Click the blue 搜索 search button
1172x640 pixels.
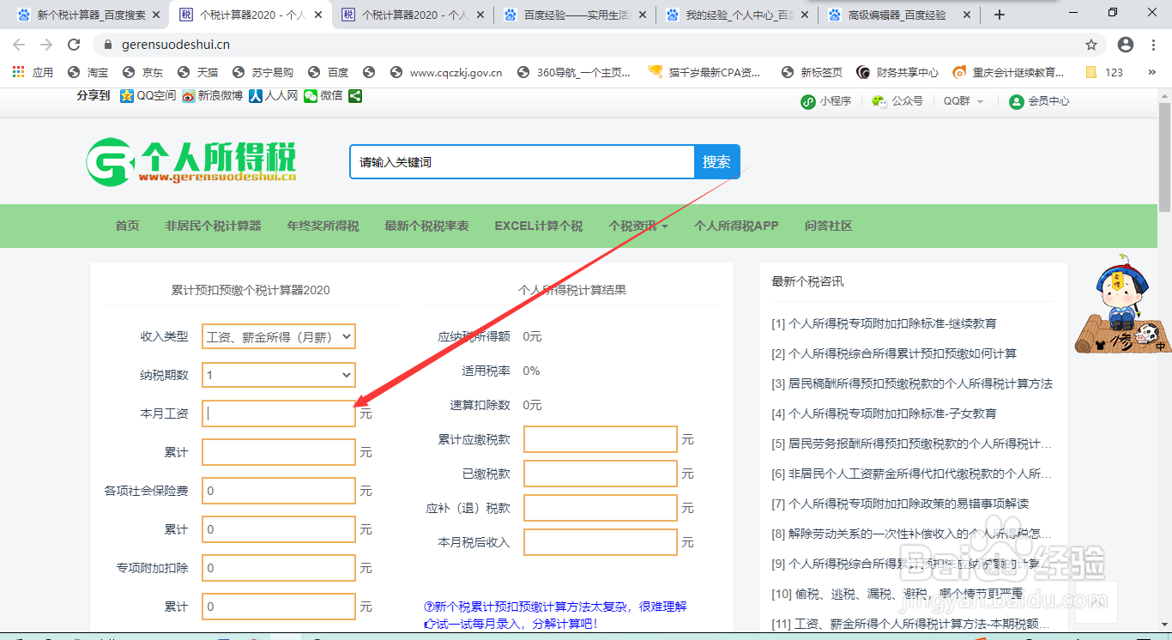[716, 162]
